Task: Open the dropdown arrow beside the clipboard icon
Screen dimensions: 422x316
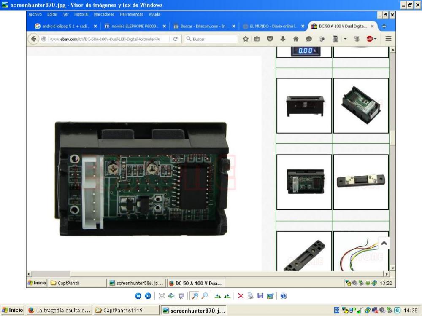Action: click(345, 39)
